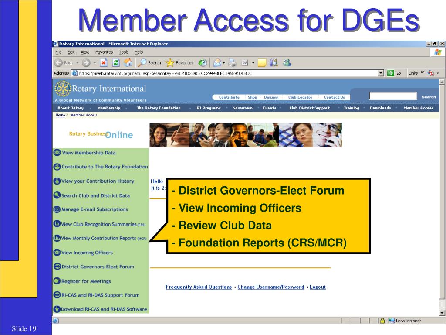Open Favorites star toolbar button
Image resolution: width=446 pixels, height=335 pixels.
179,63
